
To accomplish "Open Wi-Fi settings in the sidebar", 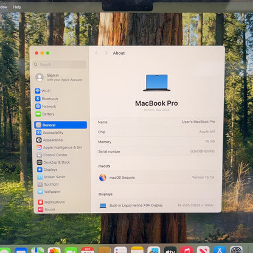I will pos(43,91).
